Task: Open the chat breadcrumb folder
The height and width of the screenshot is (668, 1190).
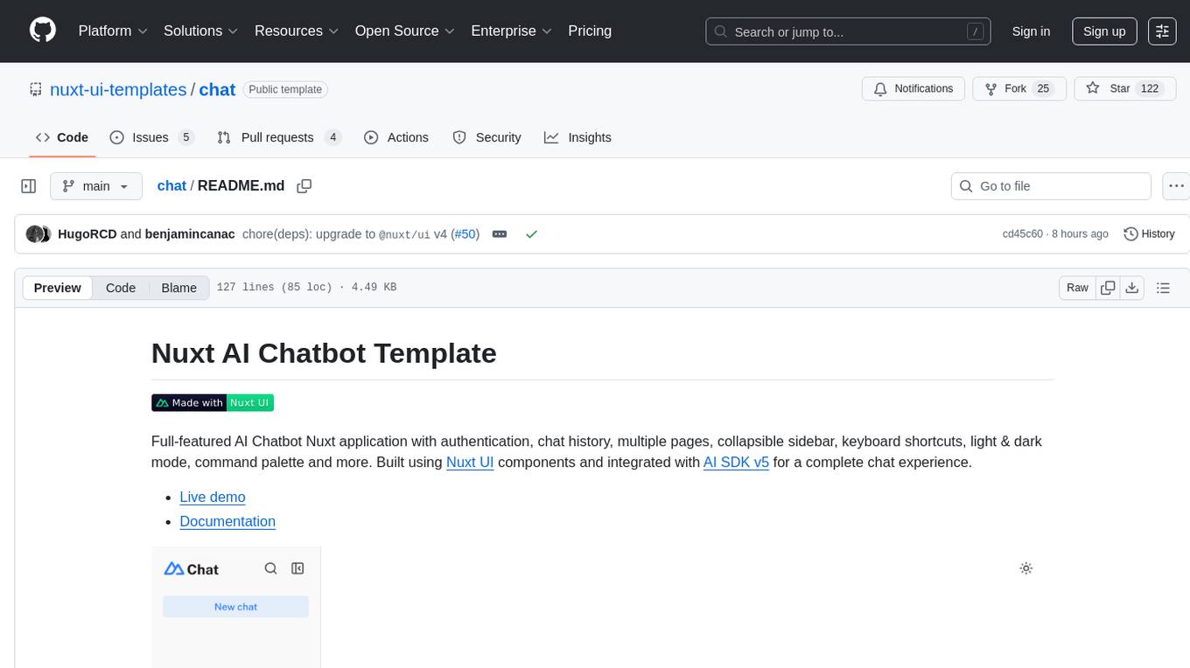Action: [171, 185]
